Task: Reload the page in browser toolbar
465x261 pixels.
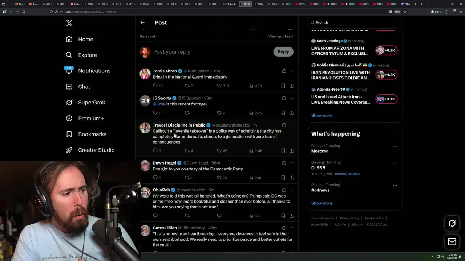Action: click(24, 12)
